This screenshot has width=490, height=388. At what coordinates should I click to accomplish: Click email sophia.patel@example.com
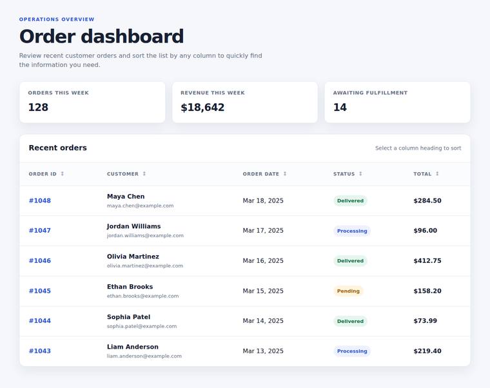coord(142,327)
